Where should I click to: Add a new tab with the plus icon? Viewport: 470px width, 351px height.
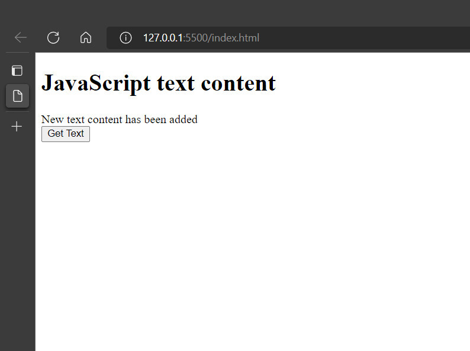coord(17,127)
